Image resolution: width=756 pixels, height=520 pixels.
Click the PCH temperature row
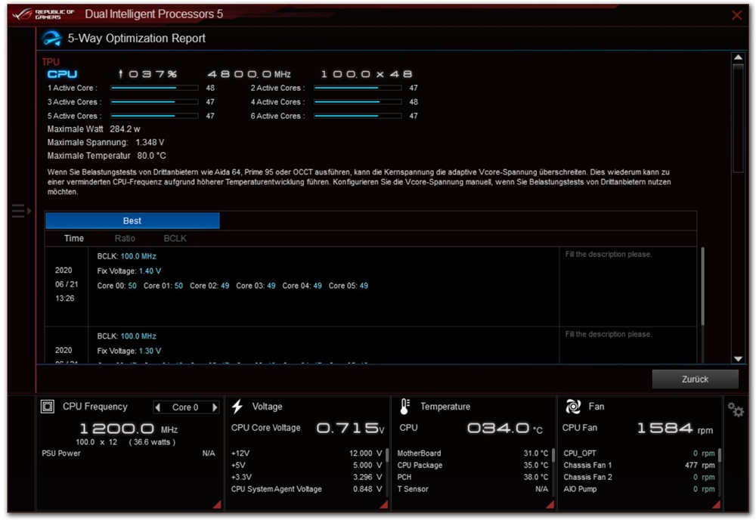tap(472, 477)
